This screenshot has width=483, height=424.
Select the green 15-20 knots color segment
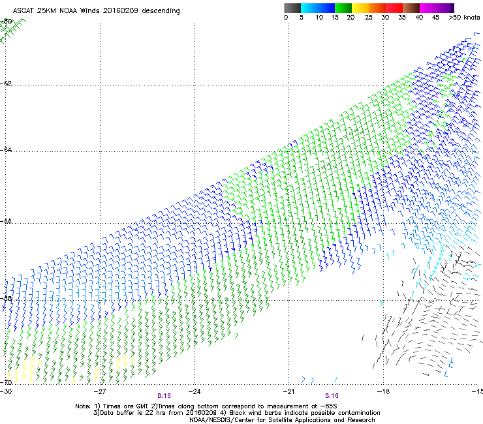tap(343, 8)
